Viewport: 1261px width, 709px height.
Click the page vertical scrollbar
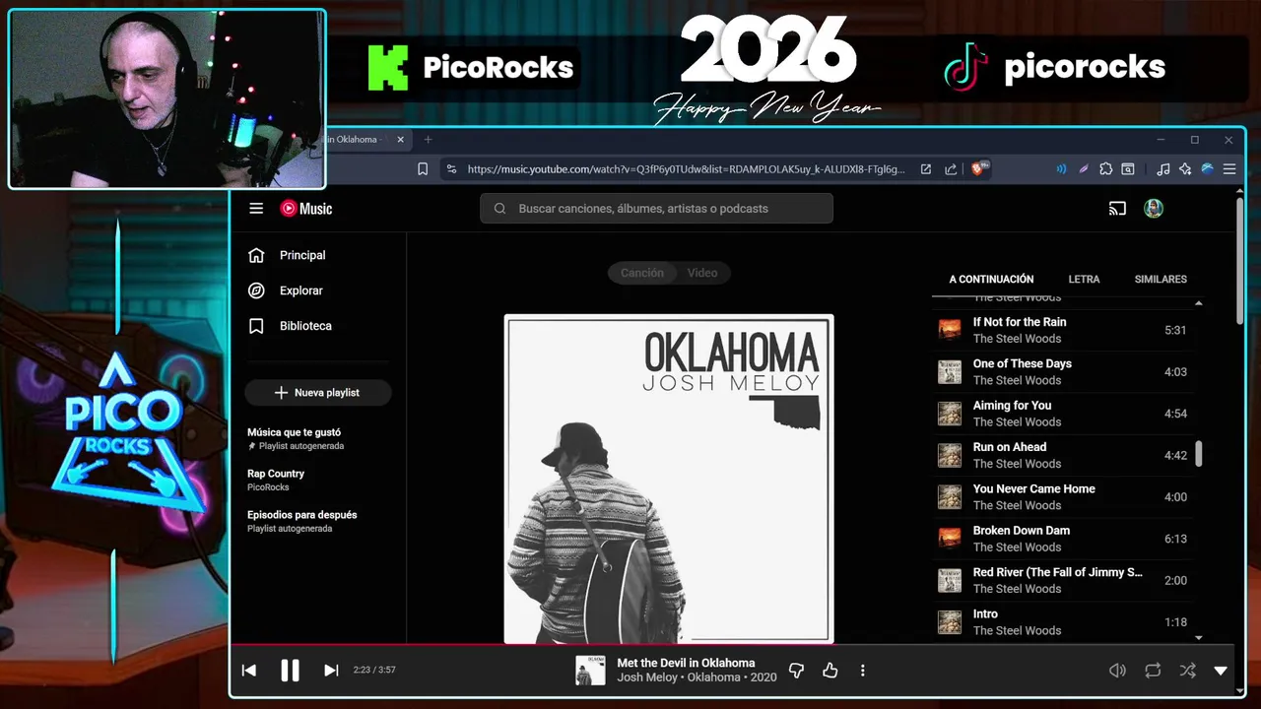tap(1239, 262)
